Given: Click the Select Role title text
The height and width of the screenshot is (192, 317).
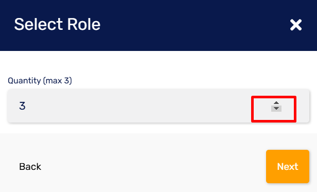Looking at the screenshot, I should (x=57, y=25).
